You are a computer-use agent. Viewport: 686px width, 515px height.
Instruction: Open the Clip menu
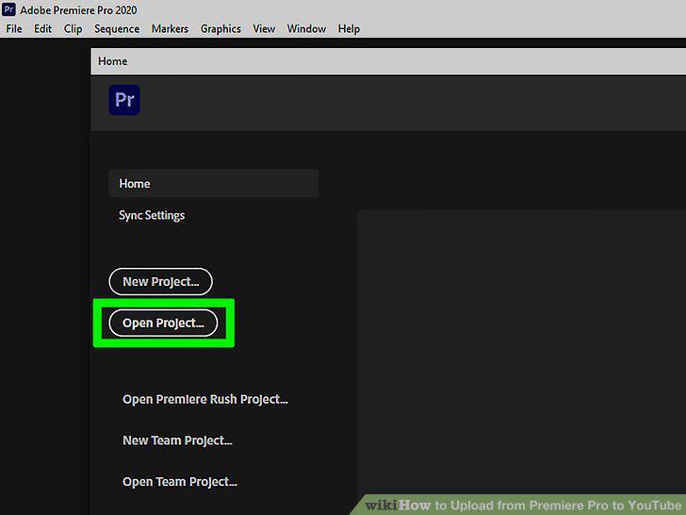[73, 29]
